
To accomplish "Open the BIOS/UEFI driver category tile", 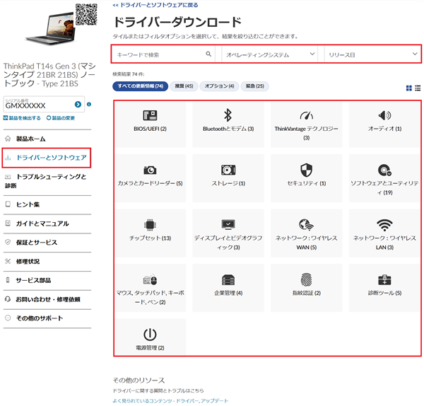I will (150, 117).
